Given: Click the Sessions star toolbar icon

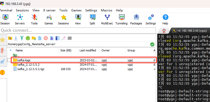Looking at the screenshot, I should pos(63,19).
